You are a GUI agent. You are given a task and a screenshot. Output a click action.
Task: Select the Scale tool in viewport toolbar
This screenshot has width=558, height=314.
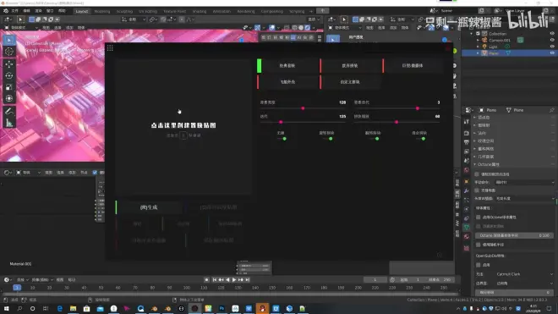click(9, 87)
